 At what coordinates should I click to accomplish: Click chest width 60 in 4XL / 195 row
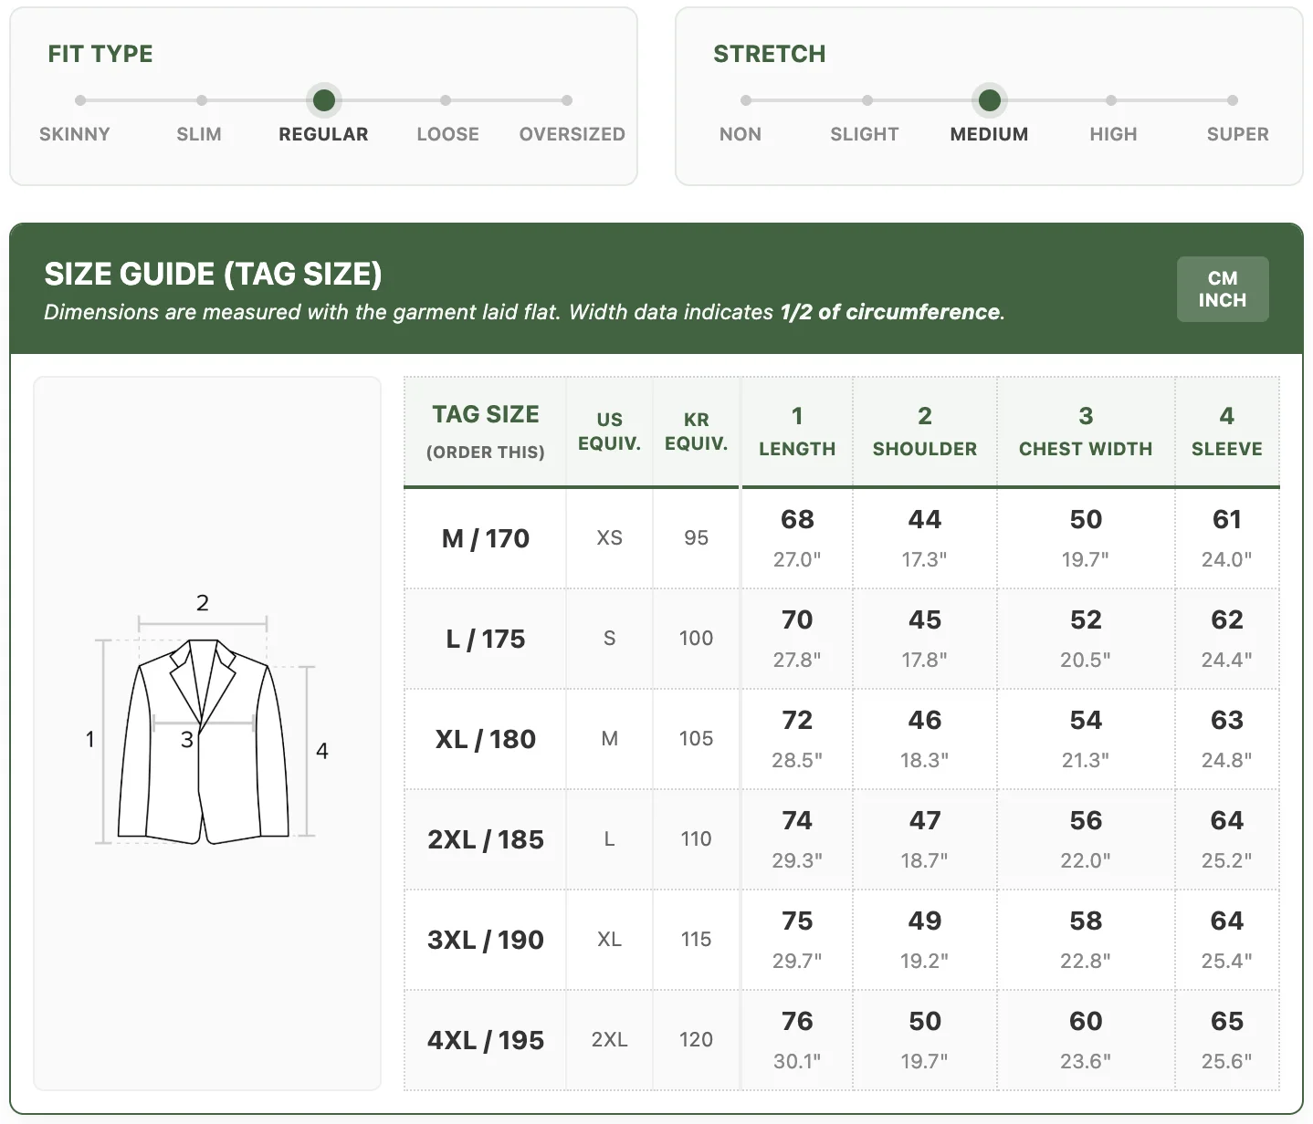tap(1086, 1021)
